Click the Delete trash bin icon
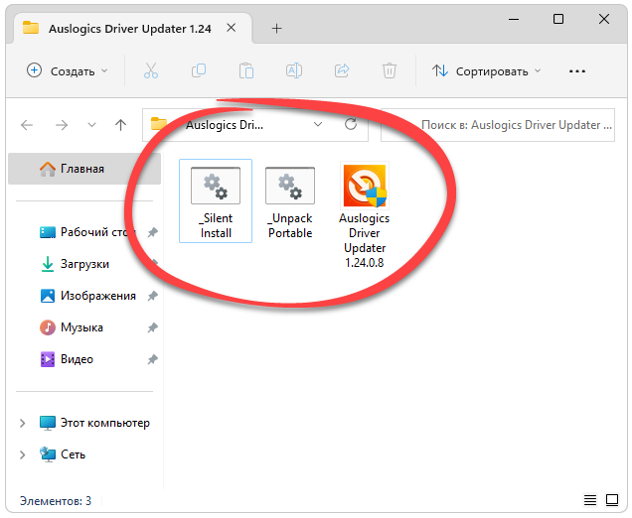 pyautogui.click(x=390, y=70)
